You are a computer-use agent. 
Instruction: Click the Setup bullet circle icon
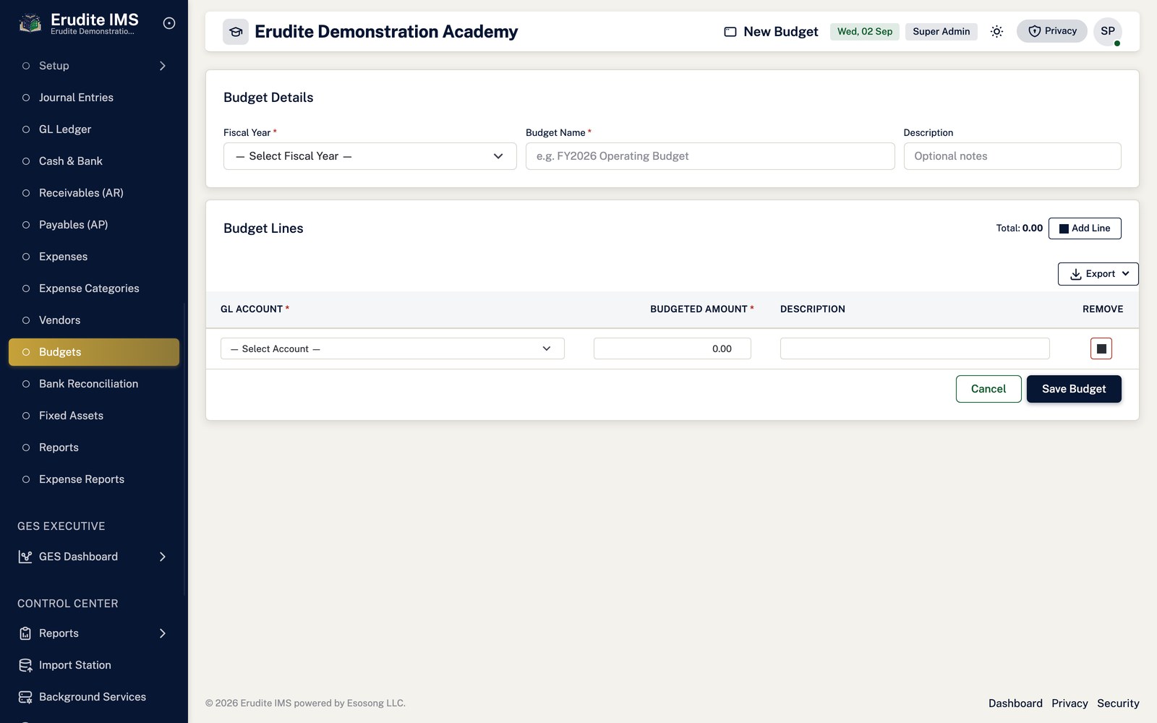point(26,66)
